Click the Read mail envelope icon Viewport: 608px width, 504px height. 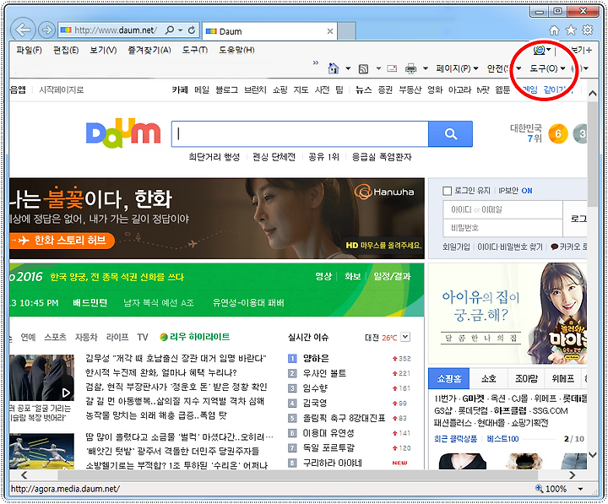point(393,68)
